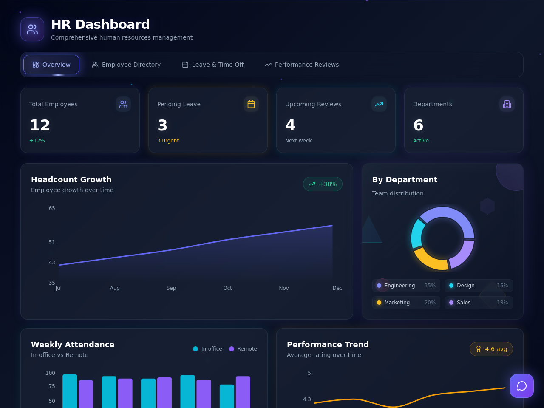Click the 'Jul' axis label on growth chart
The image size is (544, 408).
(59, 288)
